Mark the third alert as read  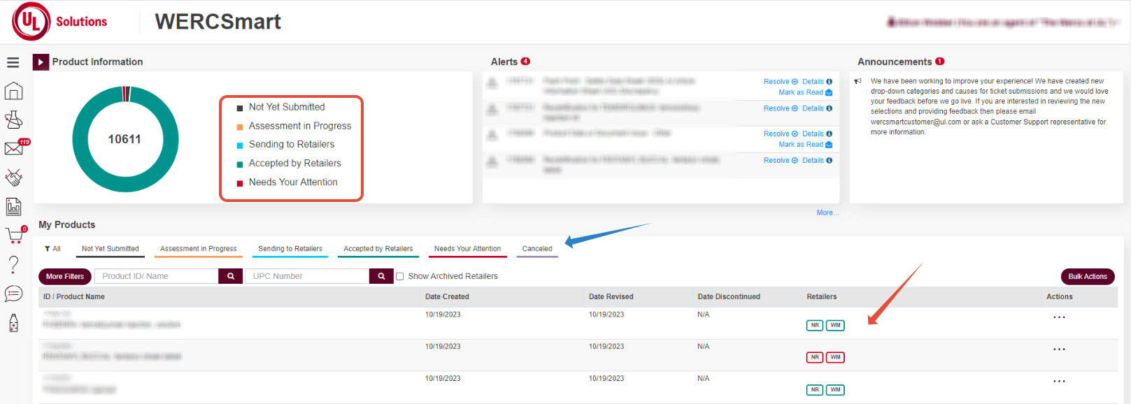click(806, 145)
